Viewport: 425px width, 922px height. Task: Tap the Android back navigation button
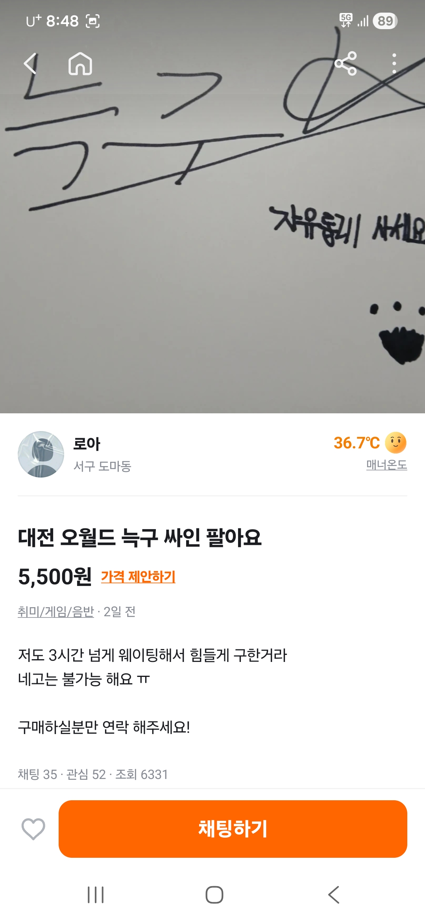pos(334,894)
